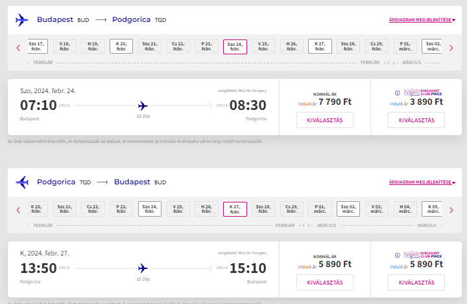
Task: Select return date Szo 24, febr.
Action: tap(150, 209)
